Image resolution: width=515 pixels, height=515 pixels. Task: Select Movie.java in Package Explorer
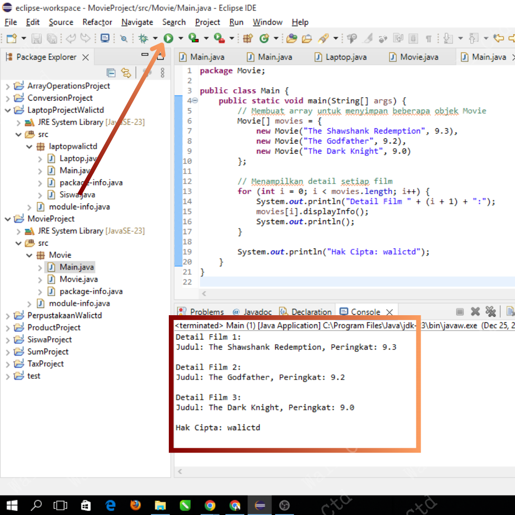[78, 279]
